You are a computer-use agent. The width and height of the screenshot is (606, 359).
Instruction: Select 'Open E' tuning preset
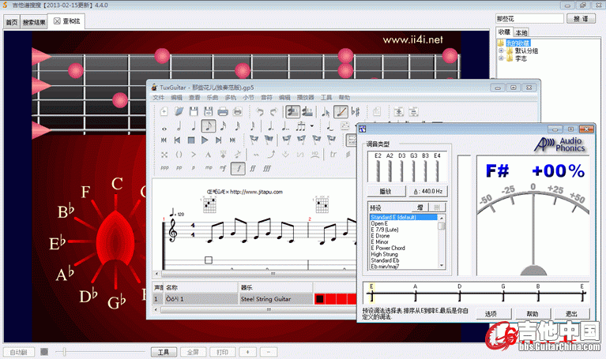pos(379,223)
